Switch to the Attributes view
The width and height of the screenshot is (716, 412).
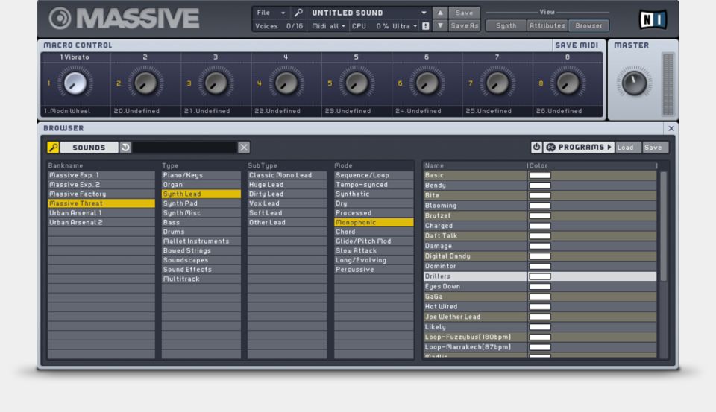(547, 26)
